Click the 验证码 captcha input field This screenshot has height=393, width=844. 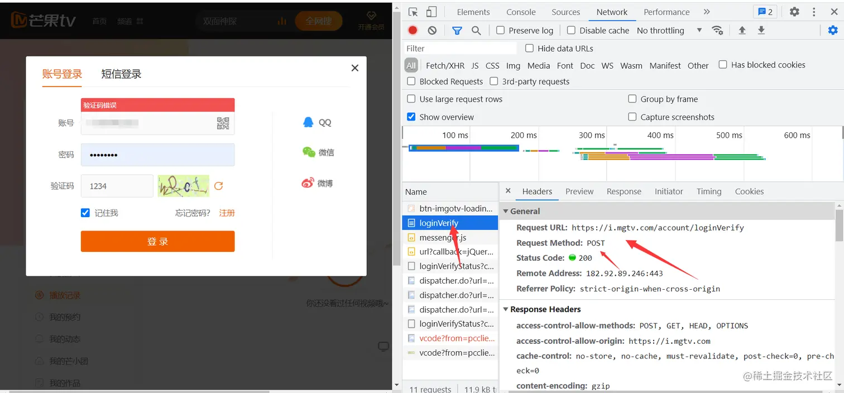[117, 186]
